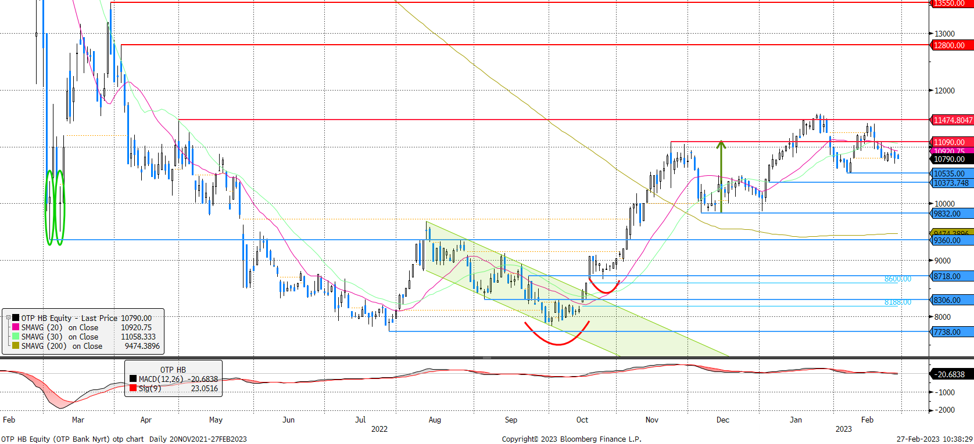Select the SMAVG (30) on Close legend row
974x444 pixels.
[83, 337]
